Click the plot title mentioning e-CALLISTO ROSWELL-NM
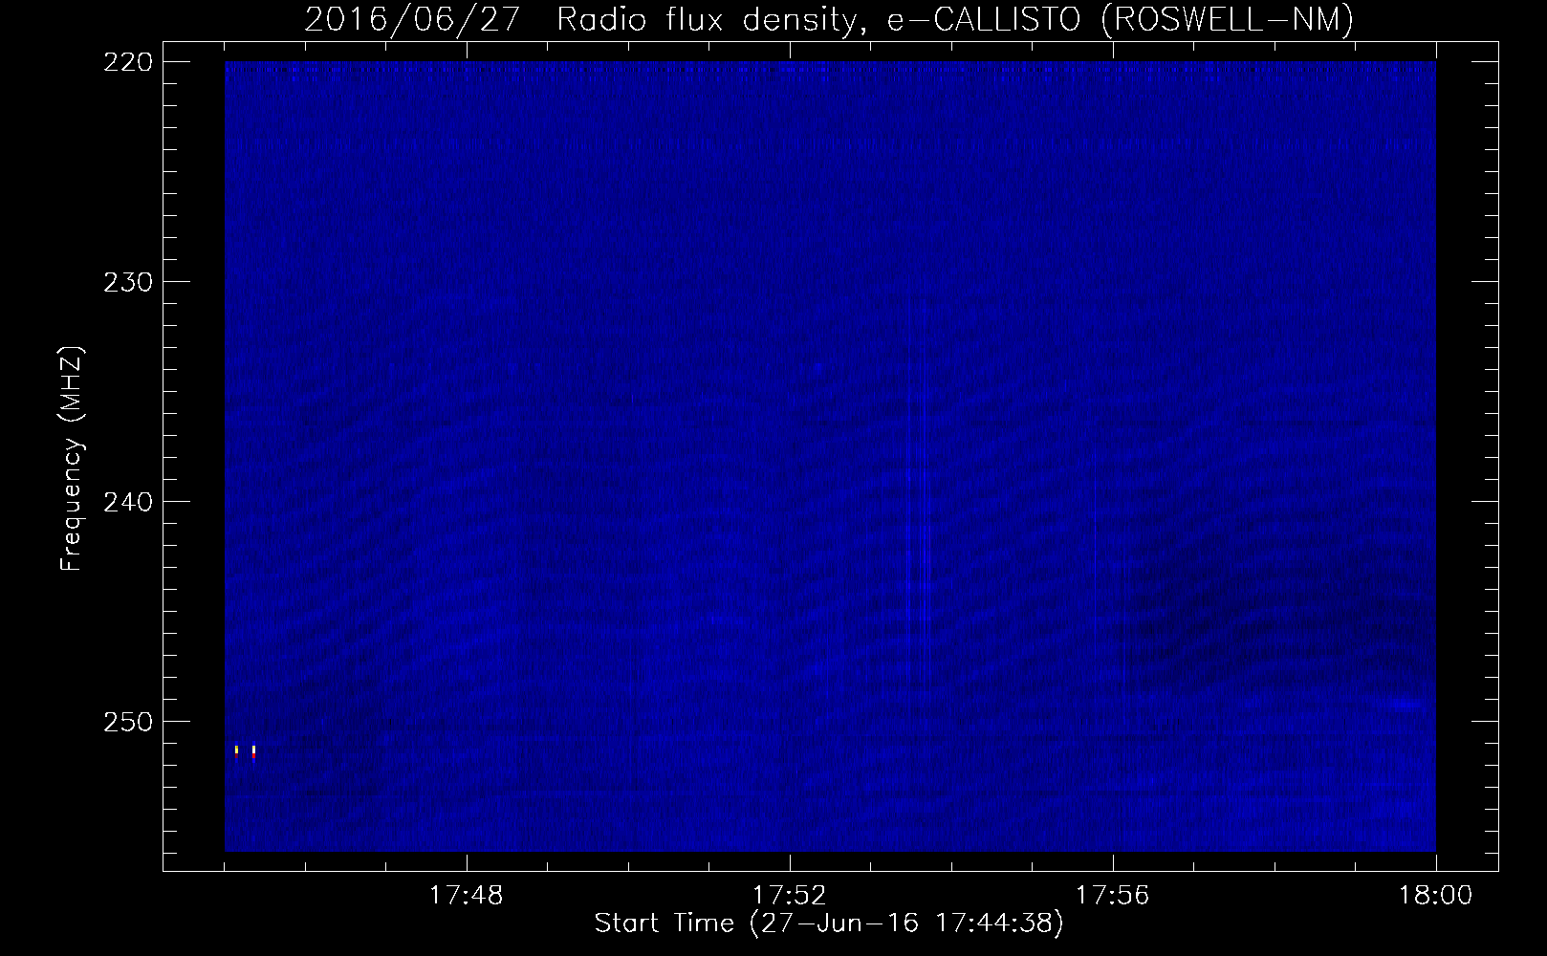 [x=829, y=19]
